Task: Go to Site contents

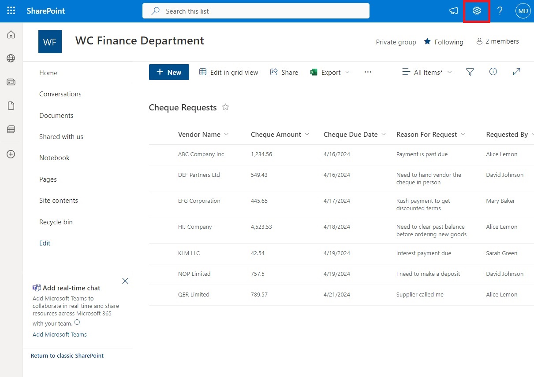Action: (x=58, y=200)
